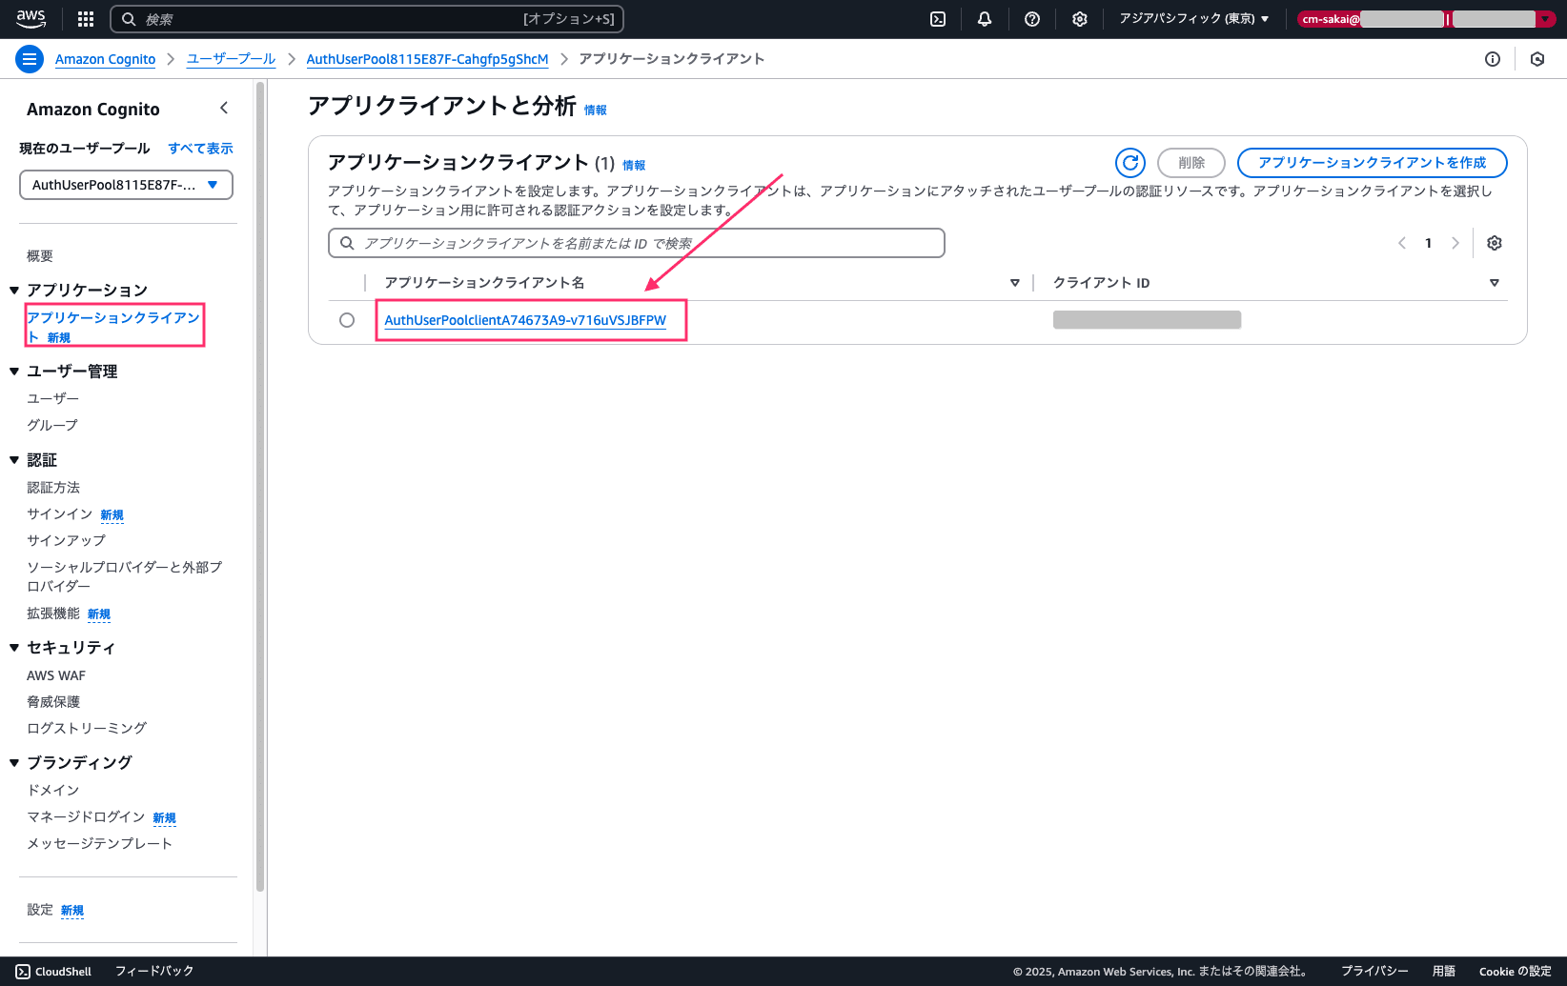
Task: Open 用語 footer link
Action: click(1444, 972)
